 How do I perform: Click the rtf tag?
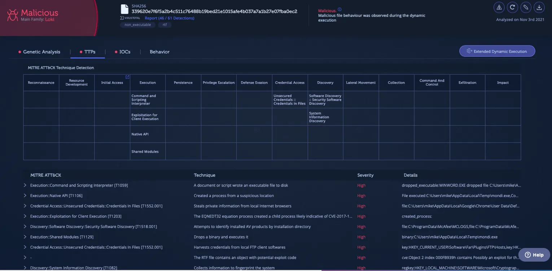pos(165,25)
